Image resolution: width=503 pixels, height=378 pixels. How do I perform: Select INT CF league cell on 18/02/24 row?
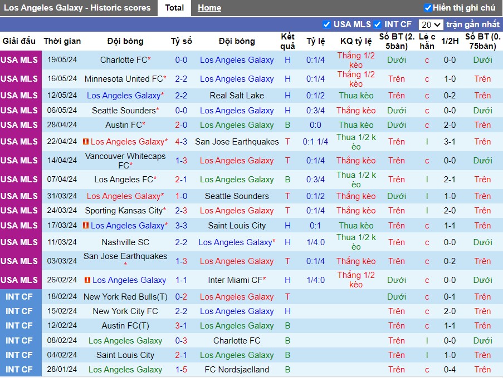pyautogui.click(x=19, y=297)
